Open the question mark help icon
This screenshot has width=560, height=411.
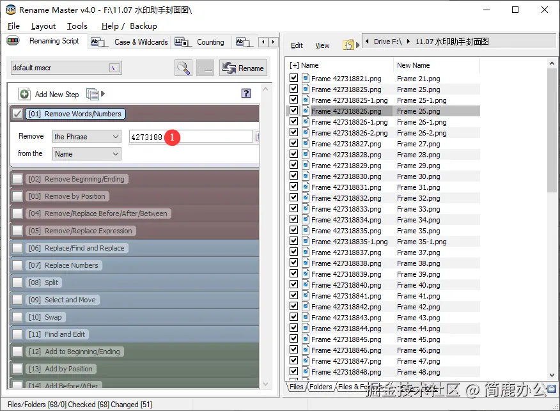(246, 93)
